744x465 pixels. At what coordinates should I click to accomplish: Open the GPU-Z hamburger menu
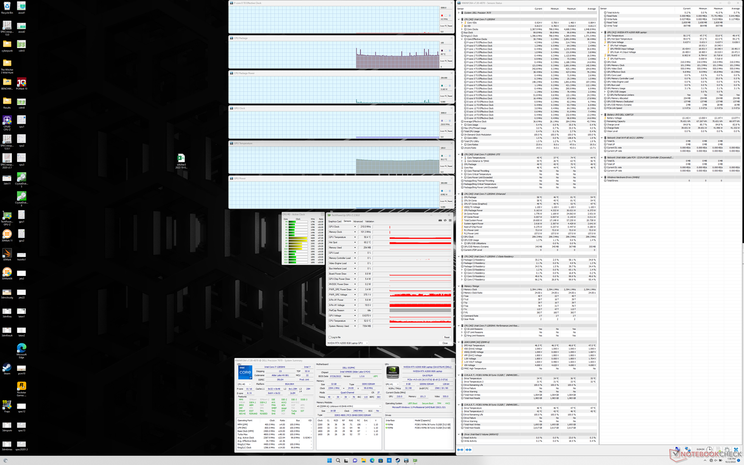[450, 220]
